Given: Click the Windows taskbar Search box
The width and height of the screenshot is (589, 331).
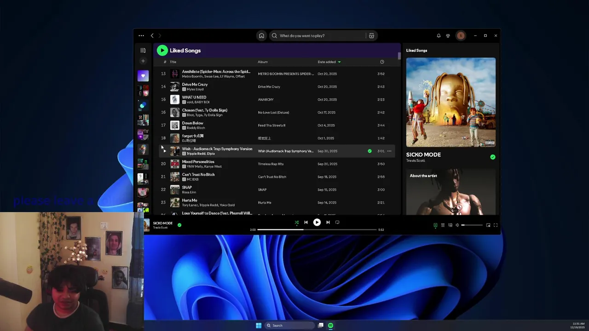Looking at the screenshot, I should pyautogui.click(x=289, y=325).
